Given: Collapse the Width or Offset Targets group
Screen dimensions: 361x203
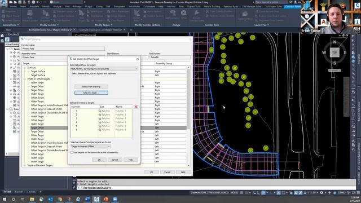Looking at the screenshot, I should click(x=25, y=79).
